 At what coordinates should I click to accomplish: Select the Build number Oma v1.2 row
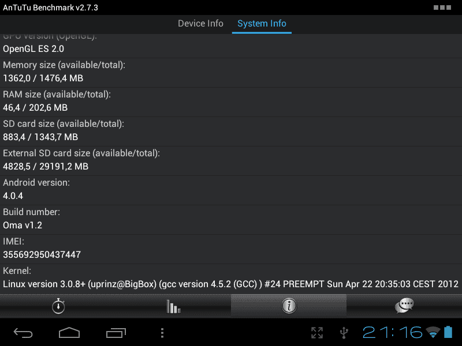click(231, 220)
